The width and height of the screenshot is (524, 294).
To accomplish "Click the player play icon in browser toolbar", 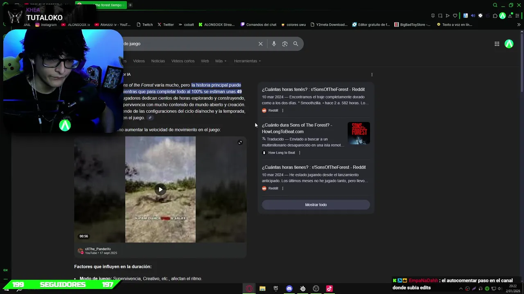I will (447, 16).
